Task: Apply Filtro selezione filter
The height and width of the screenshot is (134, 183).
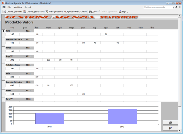Action: (x=54, y=12)
